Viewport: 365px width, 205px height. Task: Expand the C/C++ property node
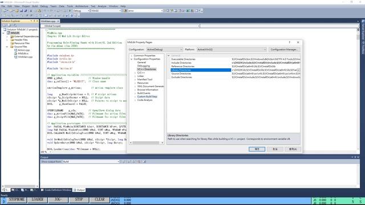[135, 73]
